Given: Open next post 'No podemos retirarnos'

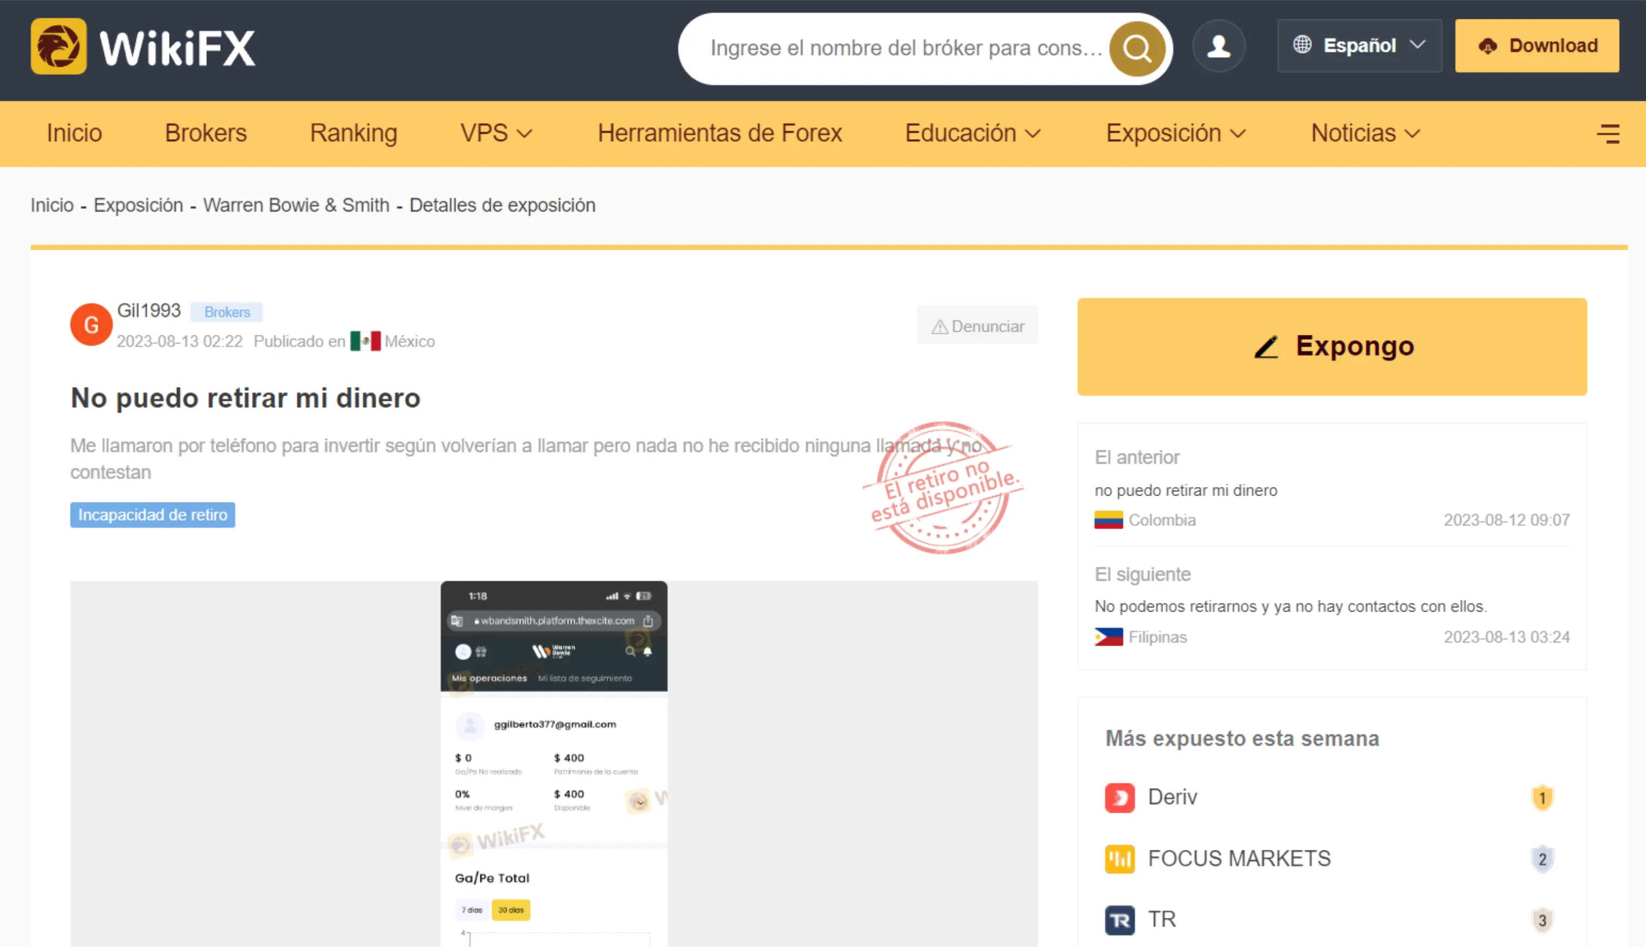Looking at the screenshot, I should [x=1291, y=606].
